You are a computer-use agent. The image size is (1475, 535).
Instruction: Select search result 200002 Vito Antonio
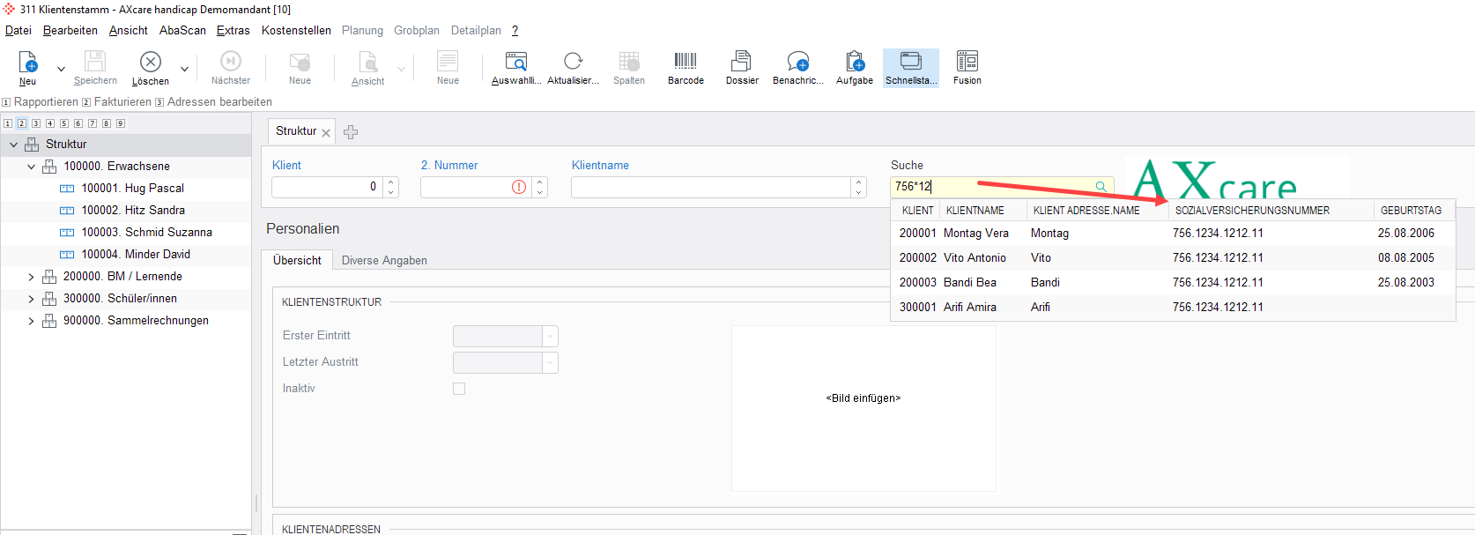(x=1173, y=258)
